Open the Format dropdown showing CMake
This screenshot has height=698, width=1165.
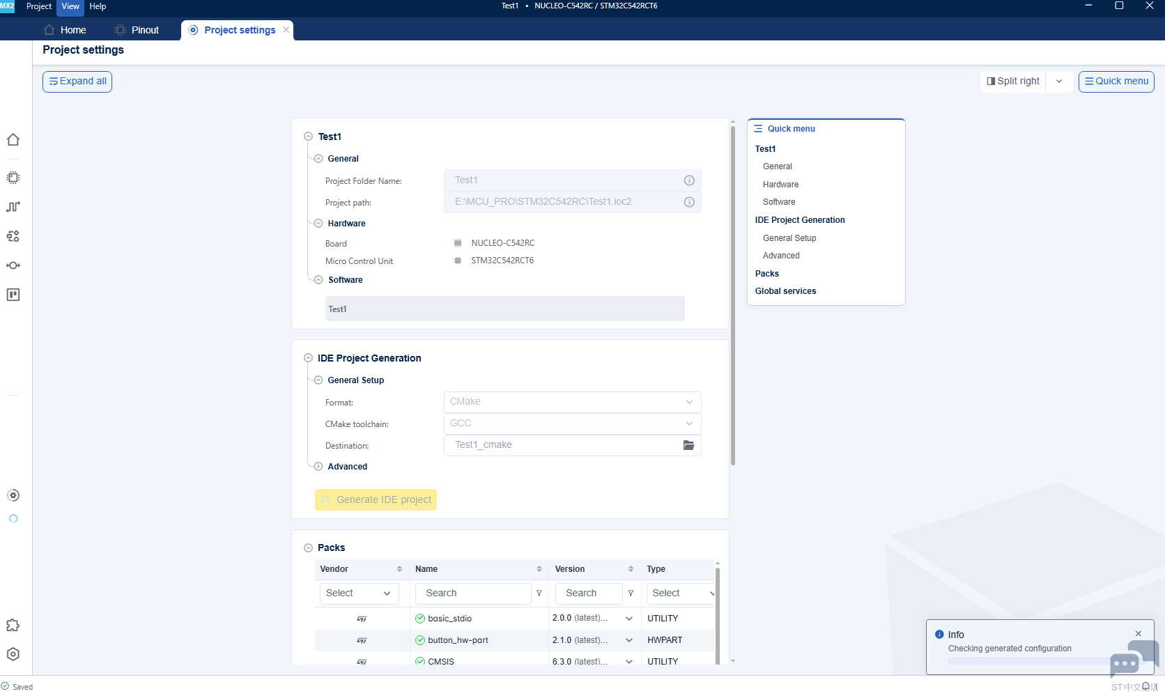tap(573, 402)
